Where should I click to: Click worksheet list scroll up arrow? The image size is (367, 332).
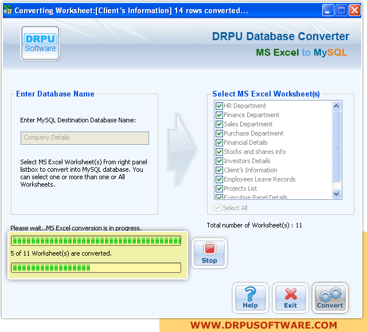point(337,106)
